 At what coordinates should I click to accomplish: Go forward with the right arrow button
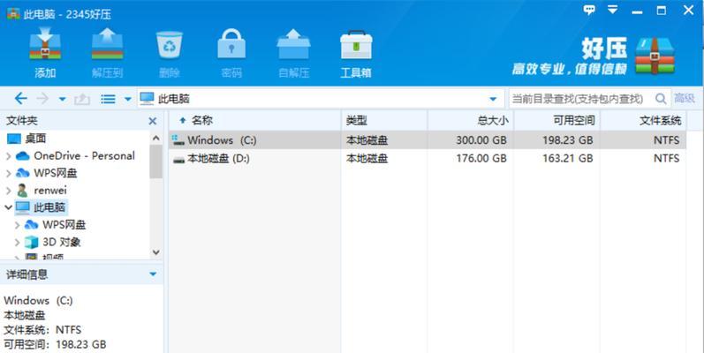pos(42,98)
